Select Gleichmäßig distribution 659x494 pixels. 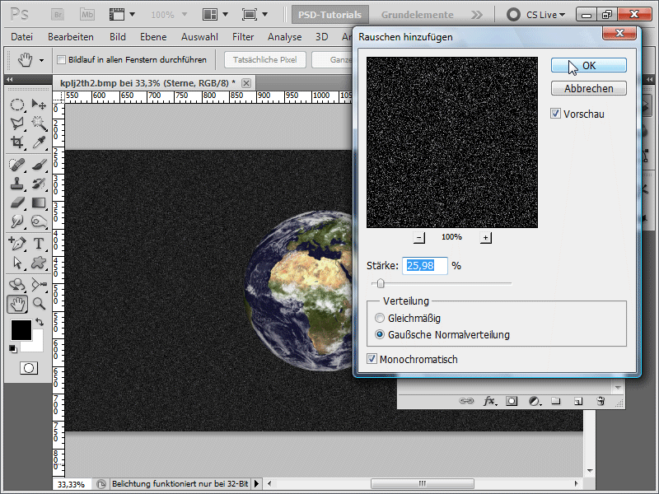pyautogui.click(x=380, y=318)
